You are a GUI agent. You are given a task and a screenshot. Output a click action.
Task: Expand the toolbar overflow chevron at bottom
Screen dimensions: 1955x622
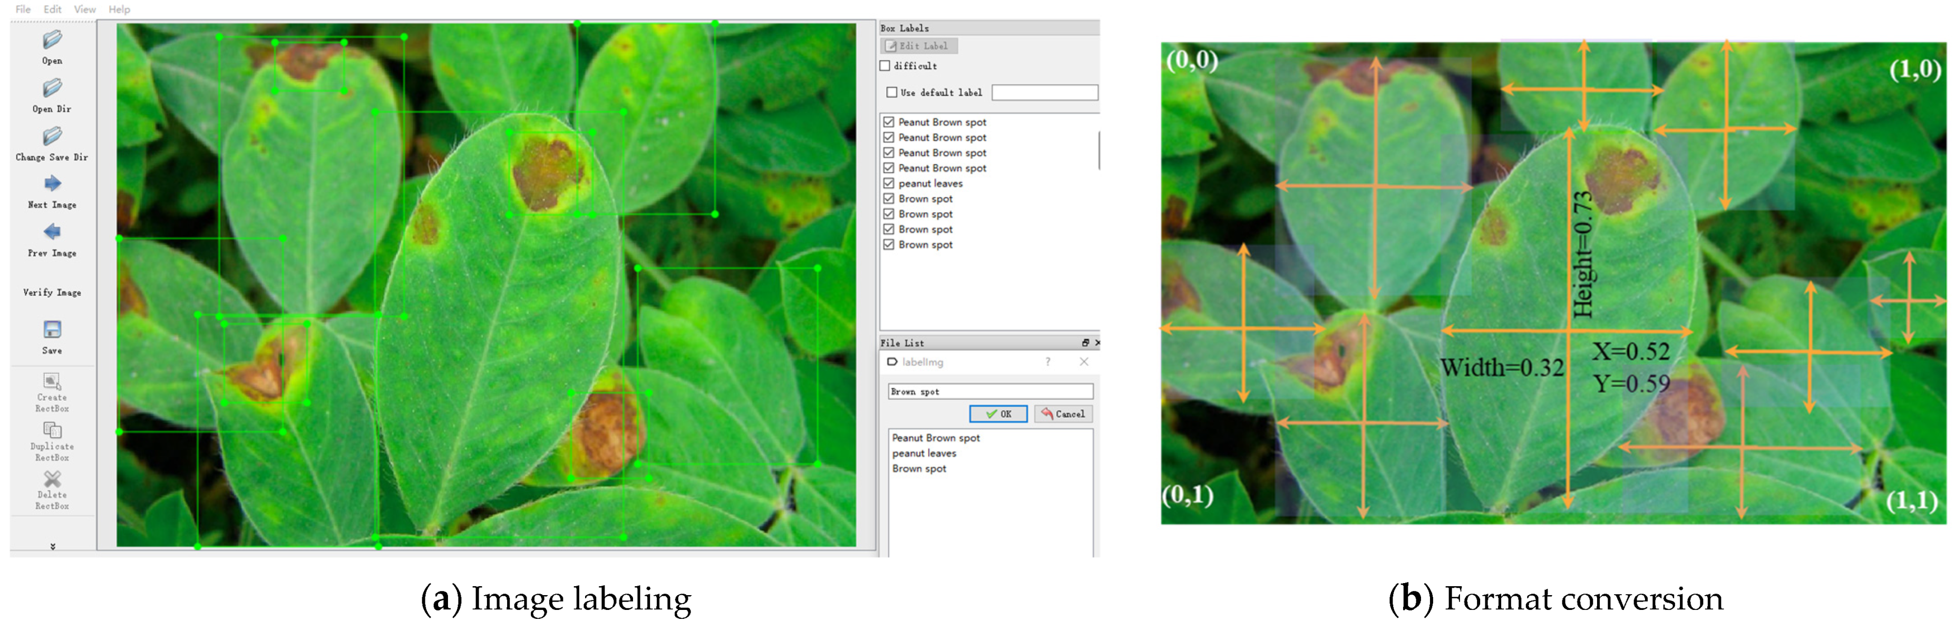pos(52,546)
